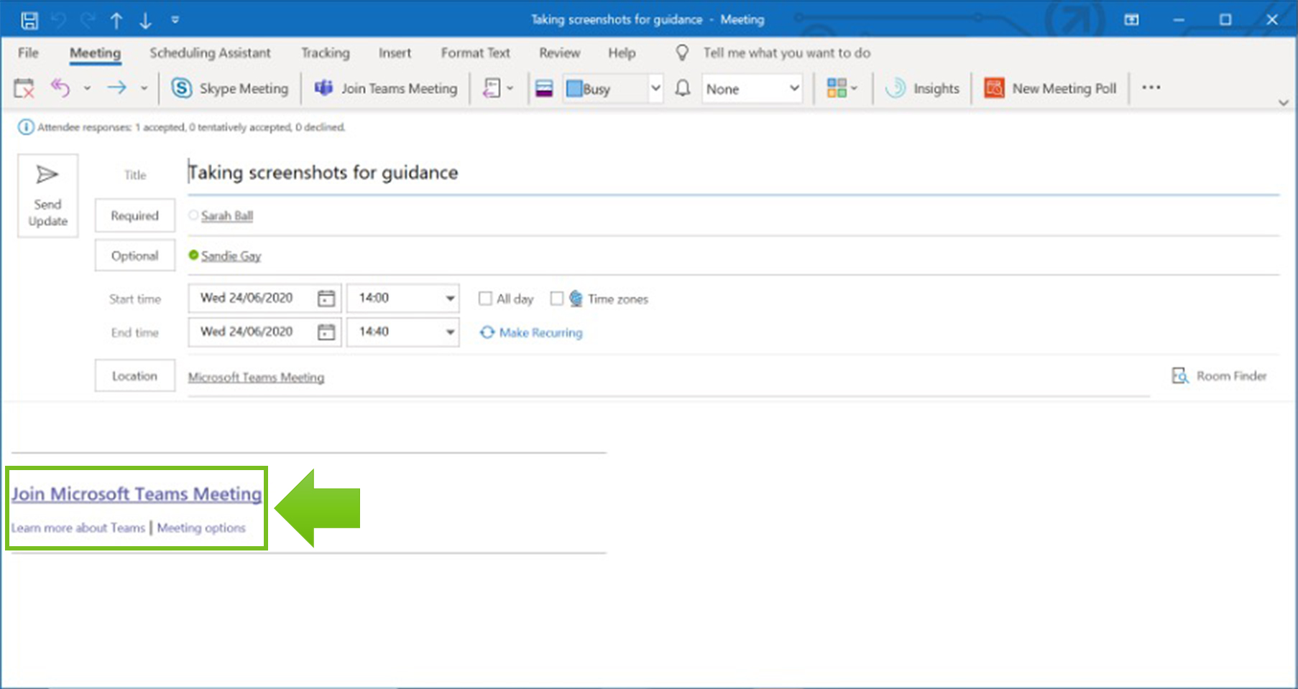
Task: Open the Meeting Notes icon dropdown
Action: 498,88
